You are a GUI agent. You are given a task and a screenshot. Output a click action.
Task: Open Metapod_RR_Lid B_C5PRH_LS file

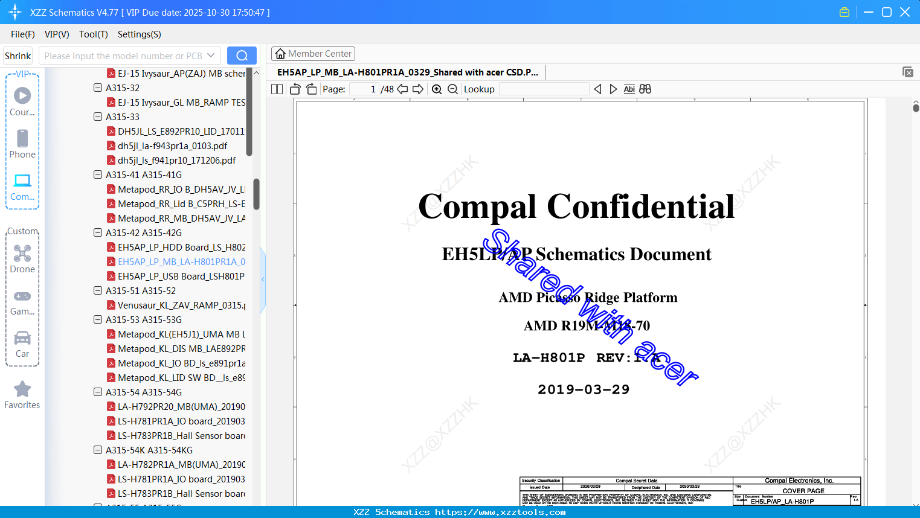coord(176,203)
